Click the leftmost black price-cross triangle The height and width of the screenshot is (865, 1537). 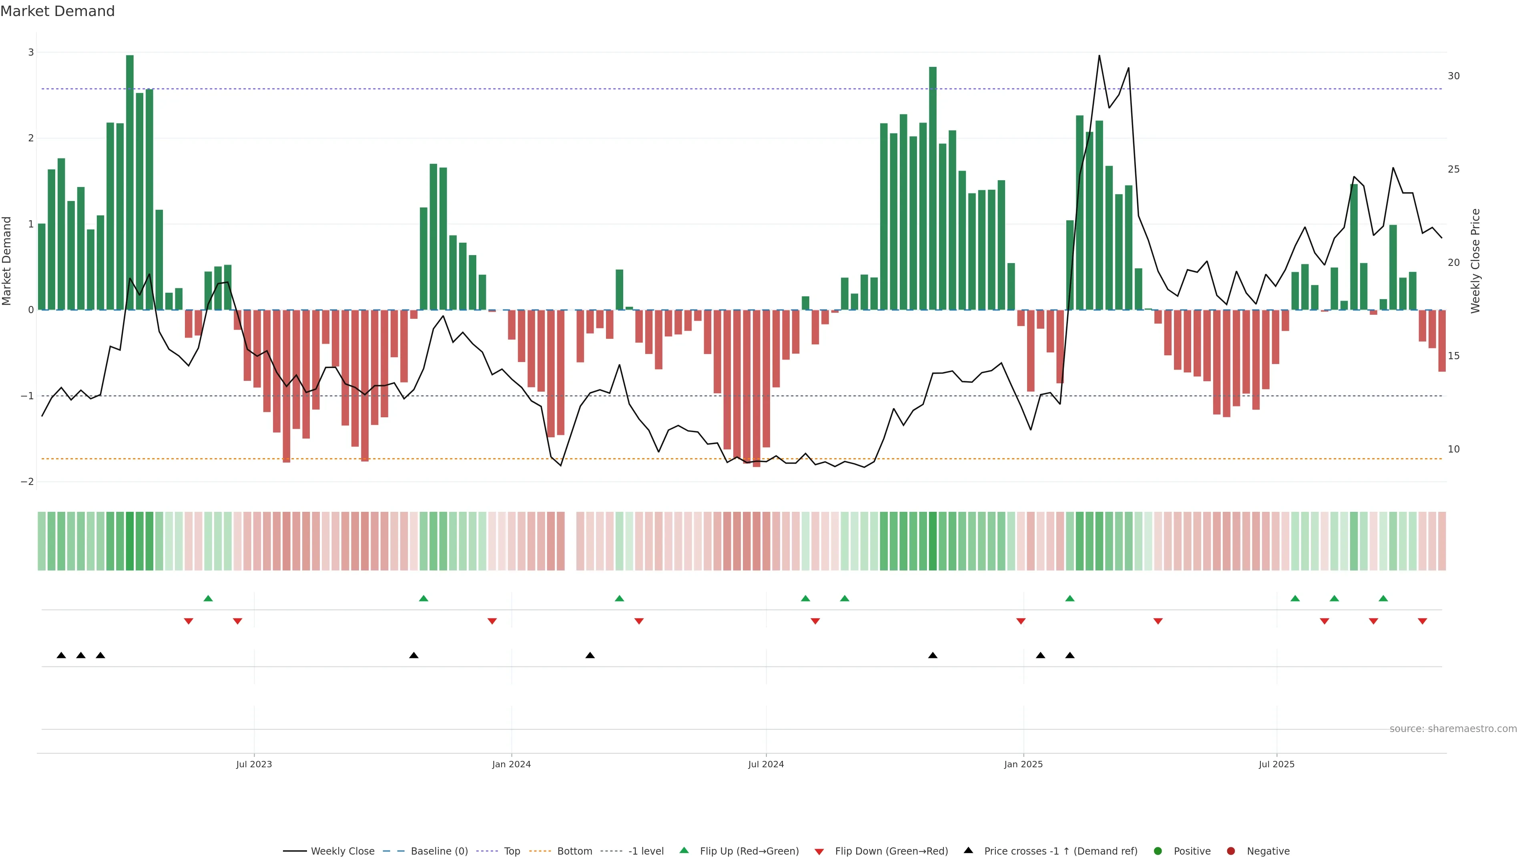pos(62,656)
